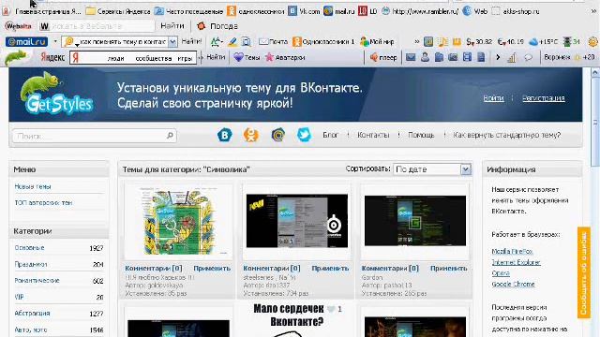Screen dimensions: 600x337
Task: Open the Odnoklassniki orange social icon
Action: pyautogui.click(x=251, y=135)
